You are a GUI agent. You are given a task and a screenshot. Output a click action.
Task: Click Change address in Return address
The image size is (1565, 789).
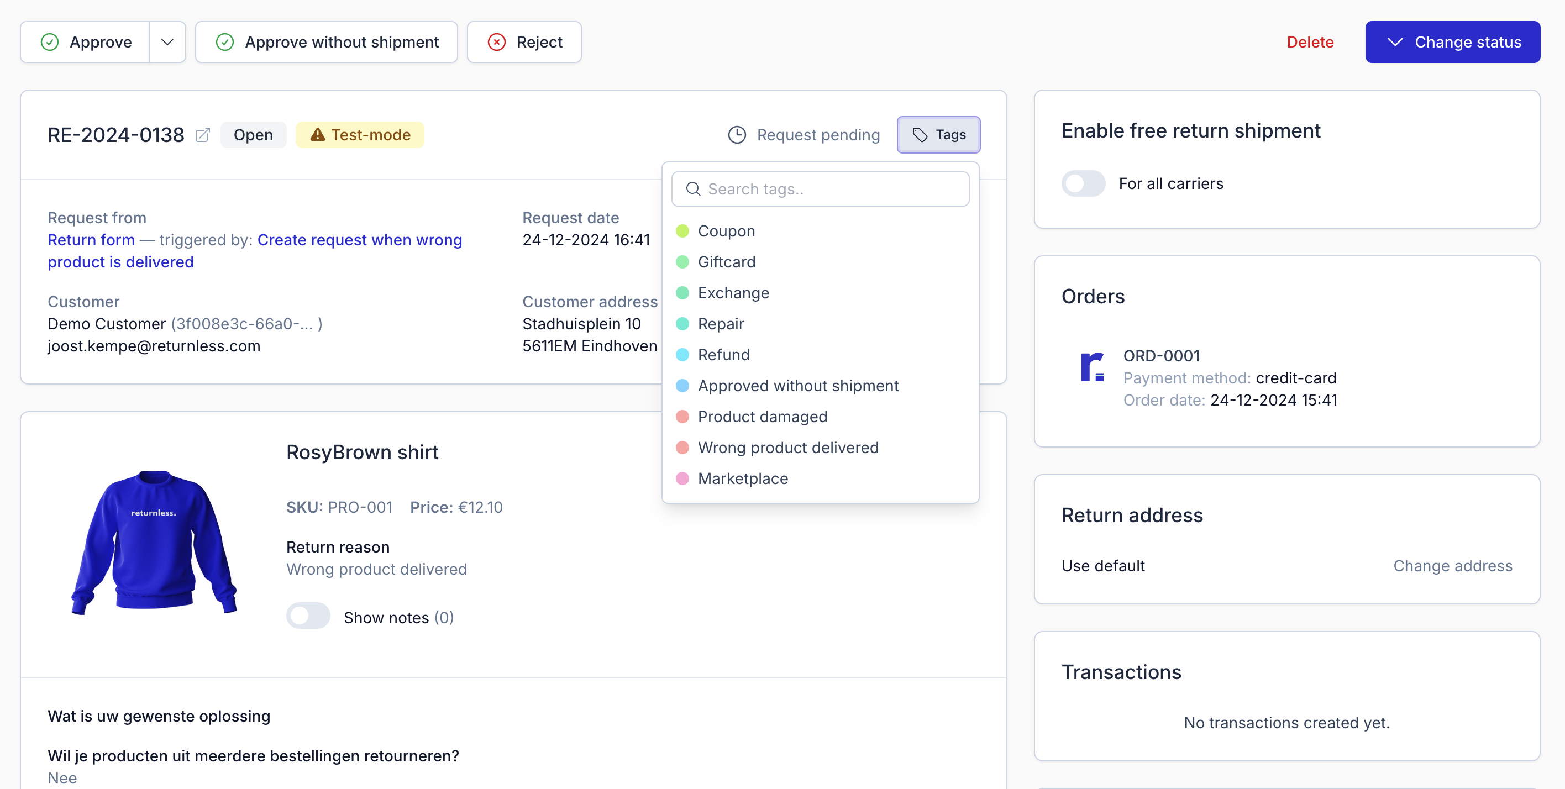(1452, 566)
